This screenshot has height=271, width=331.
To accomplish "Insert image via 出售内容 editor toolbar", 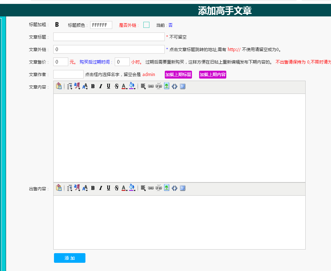I will click(x=167, y=188).
